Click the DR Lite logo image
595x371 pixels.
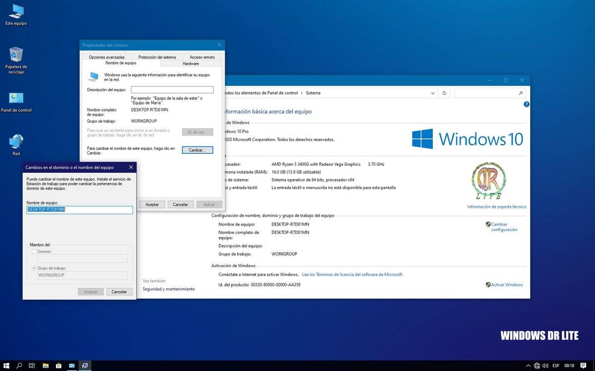click(x=489, y=181)
